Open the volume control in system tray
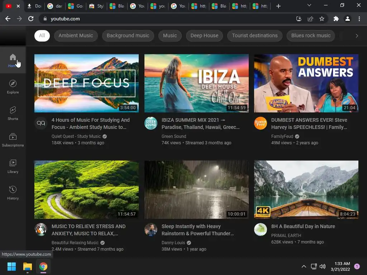 click(x=323, y=266)
